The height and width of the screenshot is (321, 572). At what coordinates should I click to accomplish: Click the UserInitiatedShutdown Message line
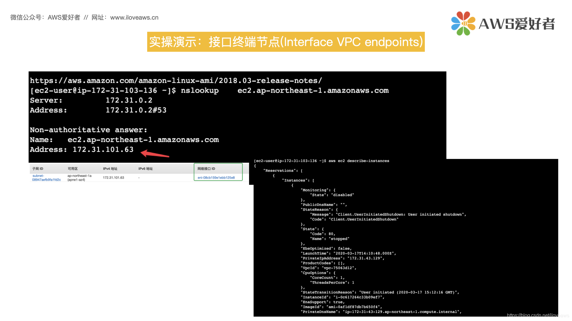click(x=388, y=215)
